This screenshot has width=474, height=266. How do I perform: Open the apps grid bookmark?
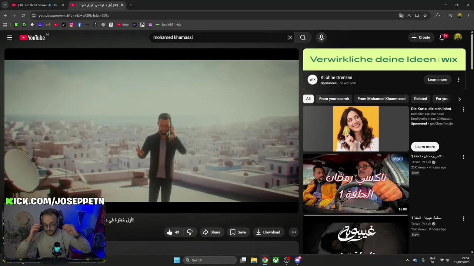pos(5,25)
